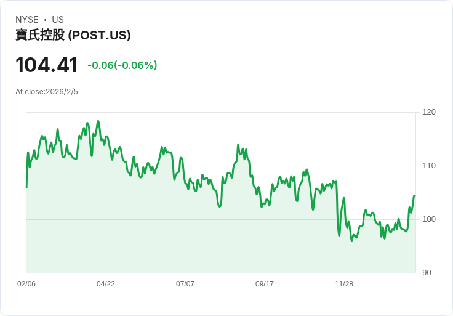Select the 07/07 date on the x-axis
The width and height of the screenshot is (453, 316).
click(185, 284)
